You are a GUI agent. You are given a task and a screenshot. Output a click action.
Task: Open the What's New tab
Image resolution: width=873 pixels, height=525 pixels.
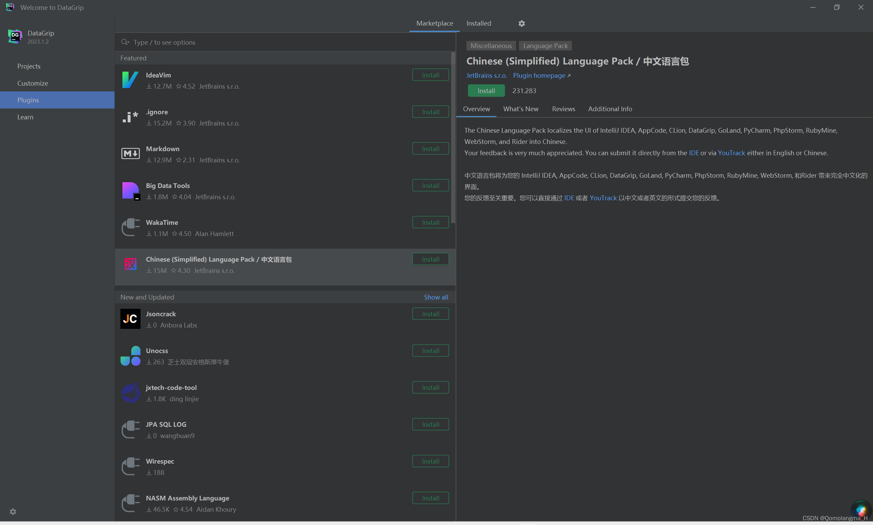pyautogui.click(x=520, y=109)
